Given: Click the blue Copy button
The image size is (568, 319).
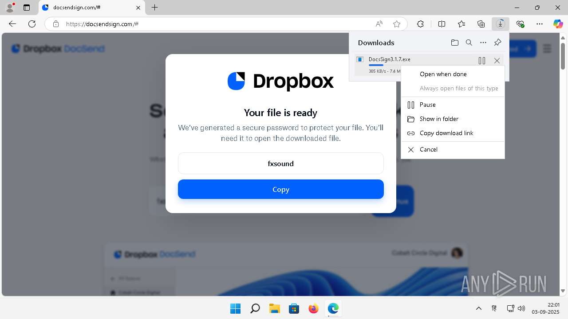Looking at the screenshot, I should (280, 189).
